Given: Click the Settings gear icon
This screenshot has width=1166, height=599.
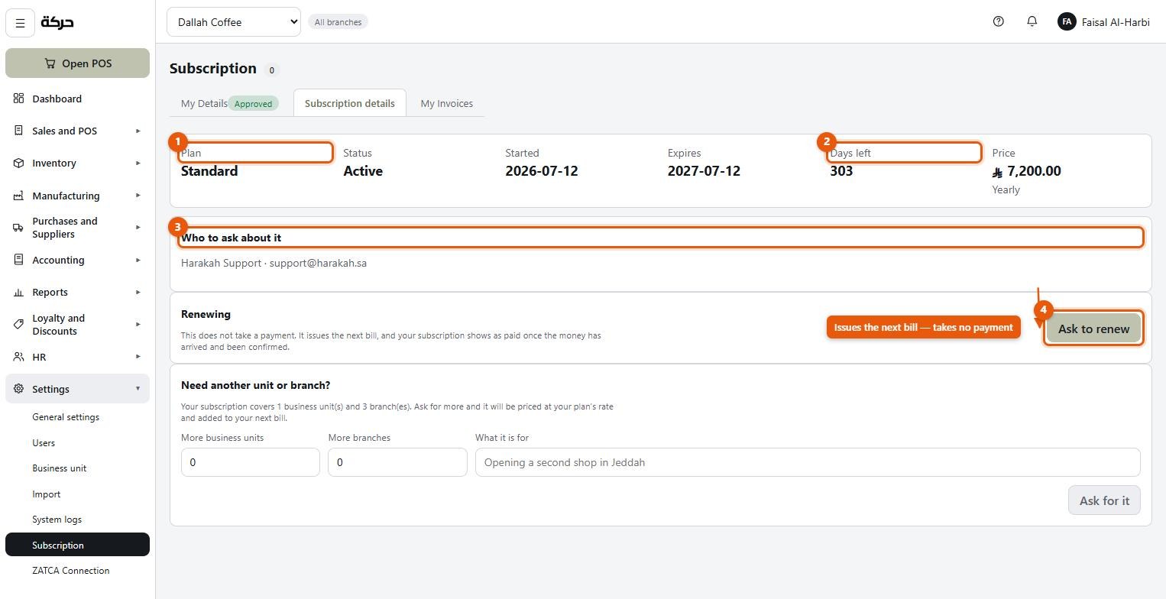Looking at the screenshot, I should [18, 389].
